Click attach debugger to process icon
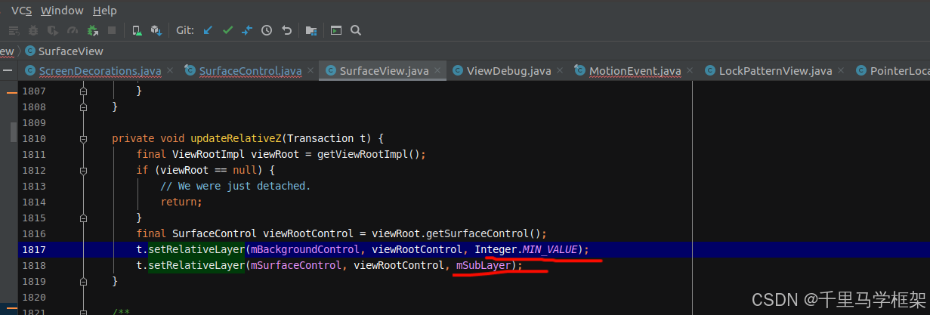 (93, 30)
